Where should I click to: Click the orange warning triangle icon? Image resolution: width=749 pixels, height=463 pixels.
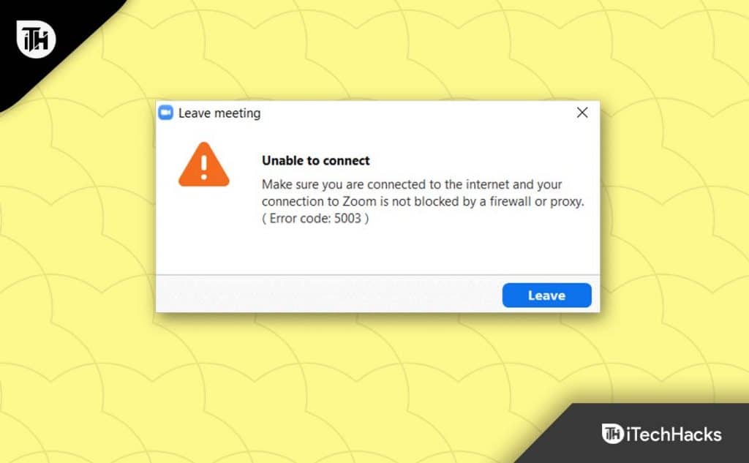coord(204,165)
